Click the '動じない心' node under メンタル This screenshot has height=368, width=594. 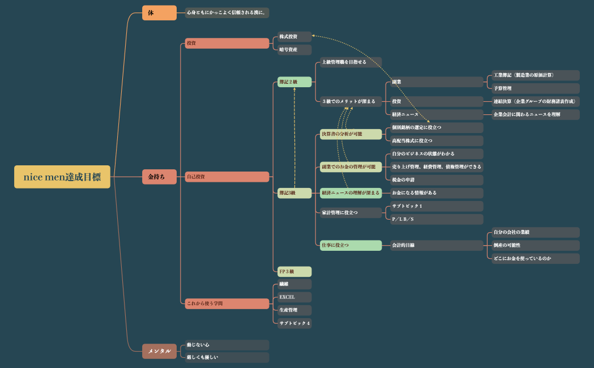tap(227, 345)
